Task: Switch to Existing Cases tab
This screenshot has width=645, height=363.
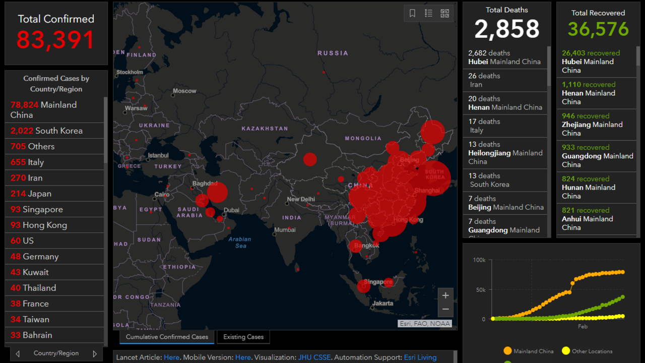Action: click(243, 337)
